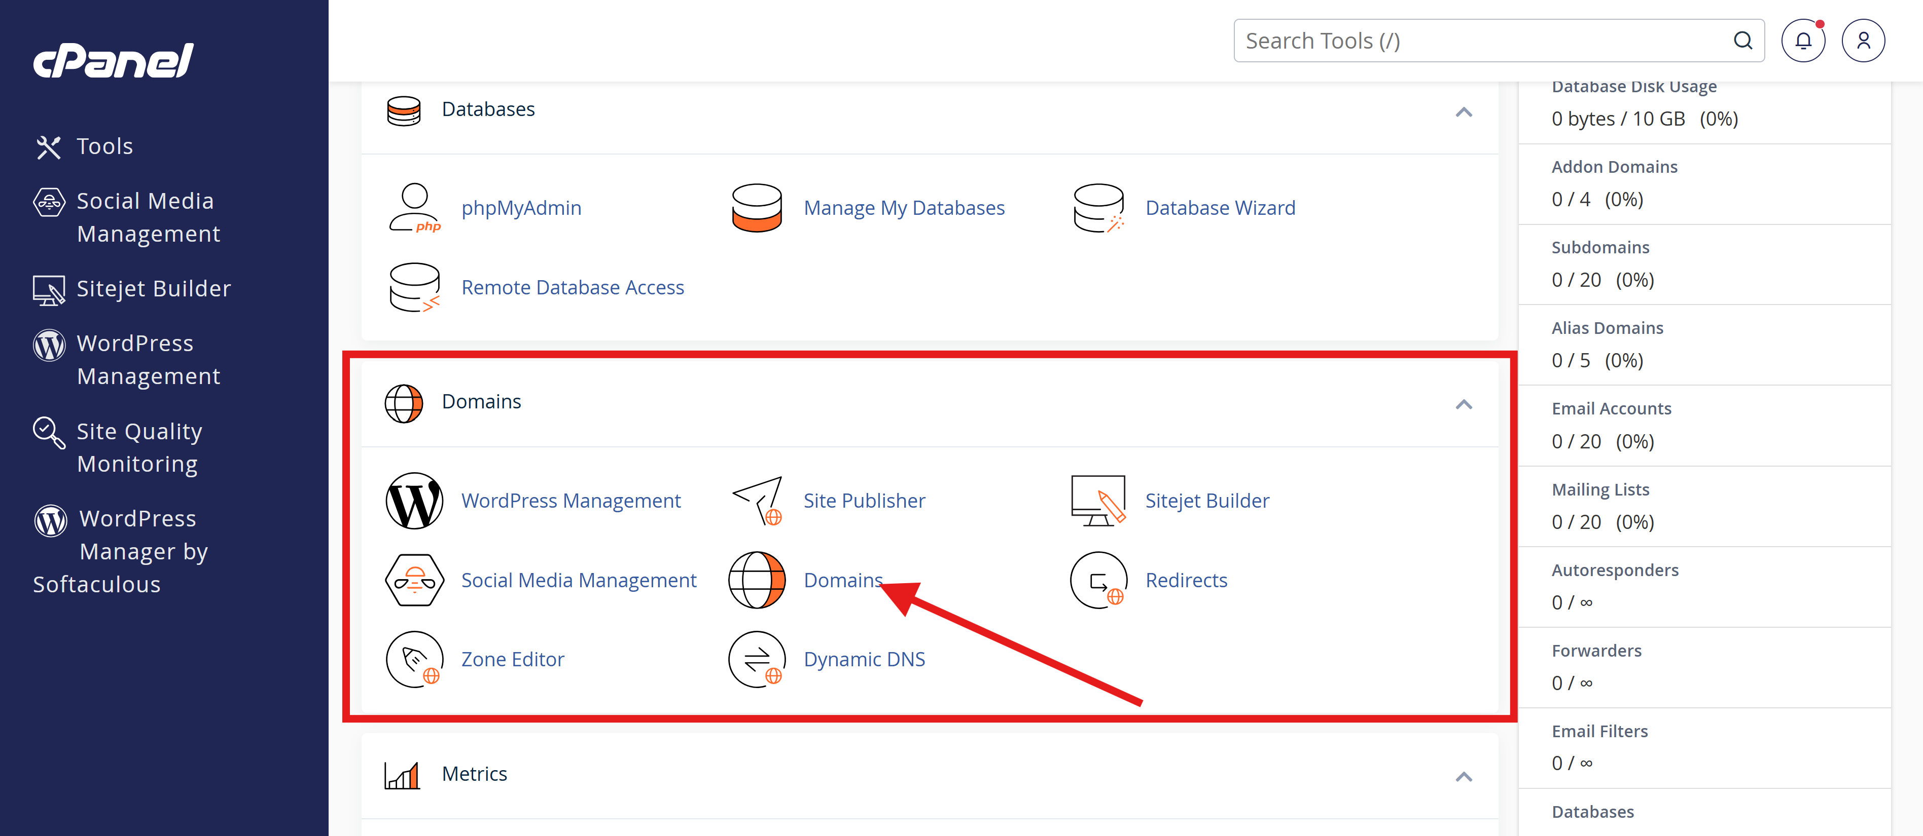Open the Zone Editor icon
Screen dimensions: 1923x836
coord(414,659)
